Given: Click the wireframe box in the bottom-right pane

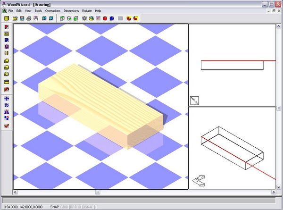Looking at the screenshot, I should pyautogui.click(x=232, y=148).
